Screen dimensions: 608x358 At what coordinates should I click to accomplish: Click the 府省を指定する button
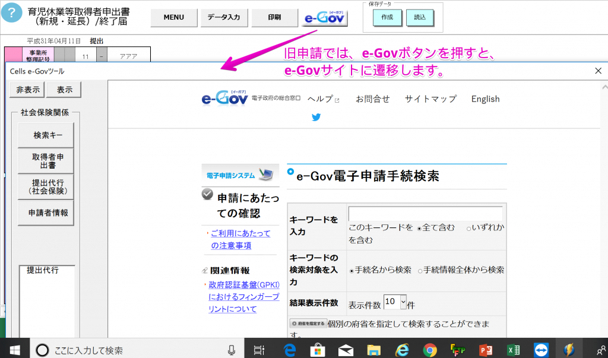308,324
